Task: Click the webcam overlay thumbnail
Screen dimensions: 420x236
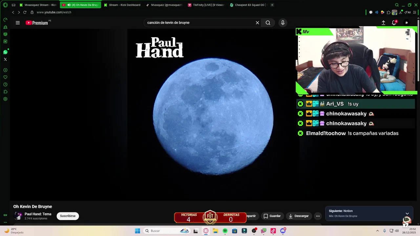Action: click(x=356, y=60)
